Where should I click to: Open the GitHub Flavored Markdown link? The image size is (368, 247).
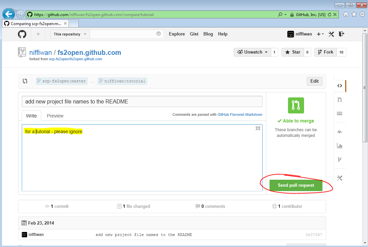pos(240,114)
